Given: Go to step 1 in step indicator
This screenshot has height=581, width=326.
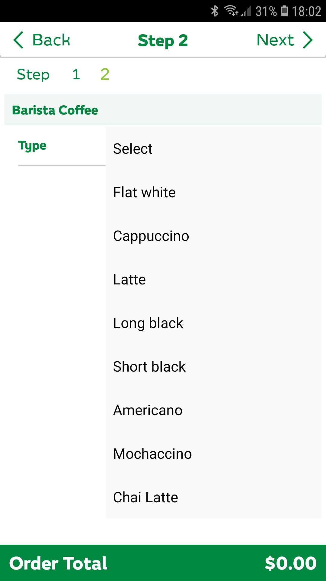Looking at the screenshot, I should [x=76, y=74].
